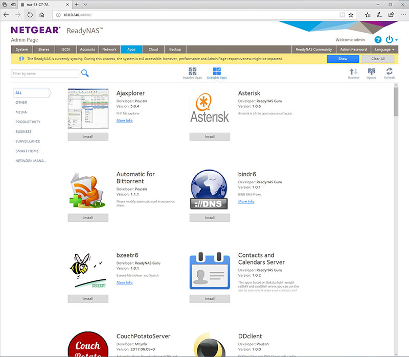Click Show in sync notification
The width and height of the screenshot is (409, 357).
tap(343, 59)
